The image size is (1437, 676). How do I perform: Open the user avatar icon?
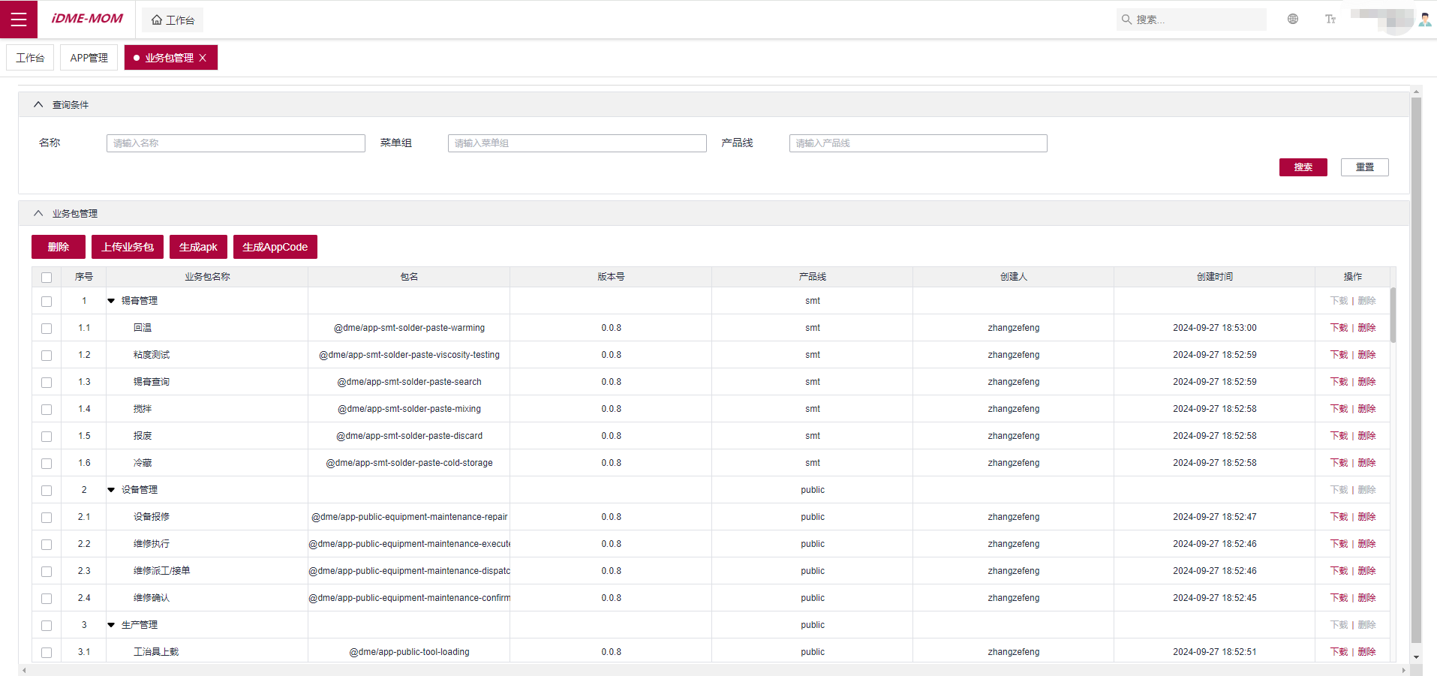pos(1424,20)
